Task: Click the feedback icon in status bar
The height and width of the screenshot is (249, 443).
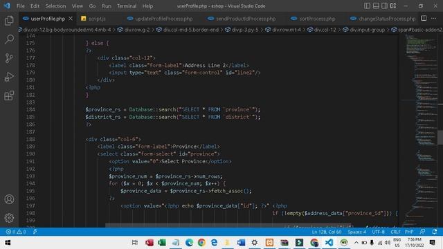Action: coord(422,232)
